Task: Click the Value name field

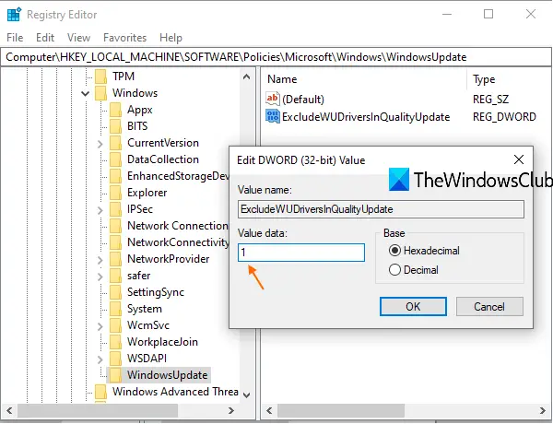Action: [381, 209]
